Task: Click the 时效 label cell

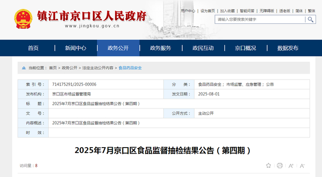Action: [33, 133]
